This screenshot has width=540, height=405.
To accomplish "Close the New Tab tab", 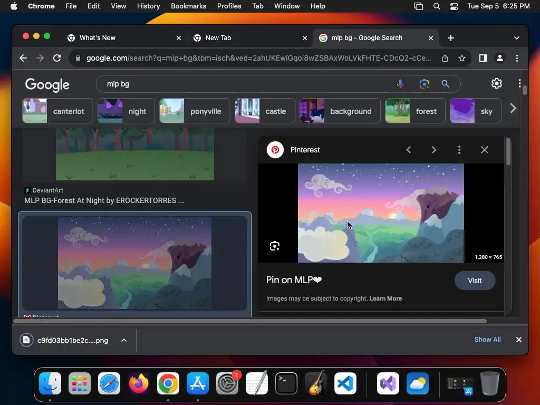I will [x=305, y=38].
